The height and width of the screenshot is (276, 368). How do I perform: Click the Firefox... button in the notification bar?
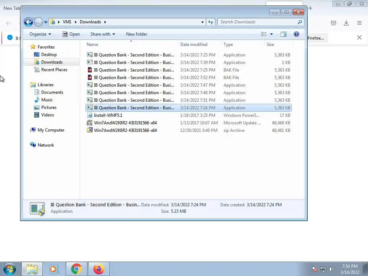318,38
